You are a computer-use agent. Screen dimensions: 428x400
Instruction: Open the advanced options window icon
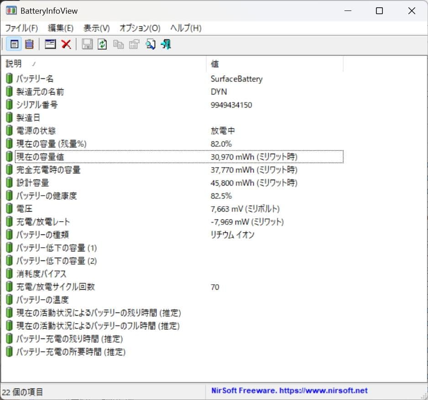[x=50, y=44]
